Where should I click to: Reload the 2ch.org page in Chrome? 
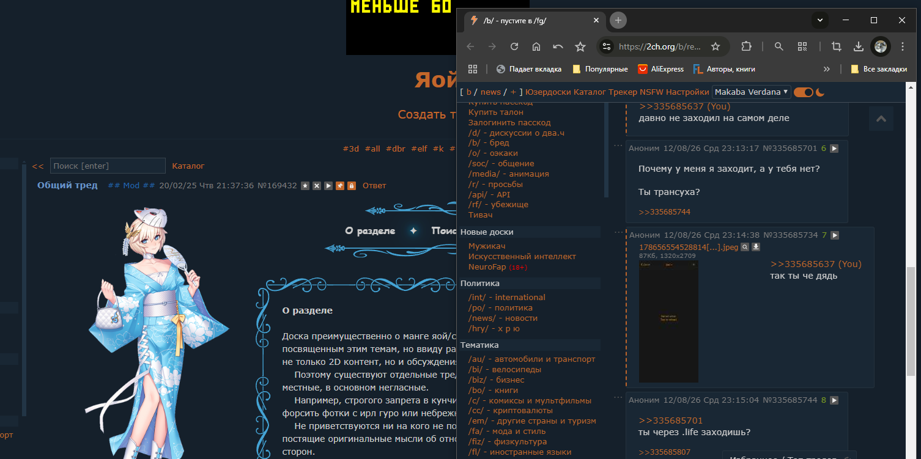pyautogui.click(x=514, y=46)
